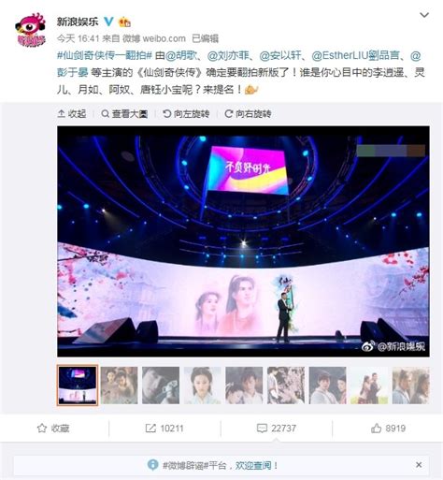Collapse the image with 收起

pos(72,114)
